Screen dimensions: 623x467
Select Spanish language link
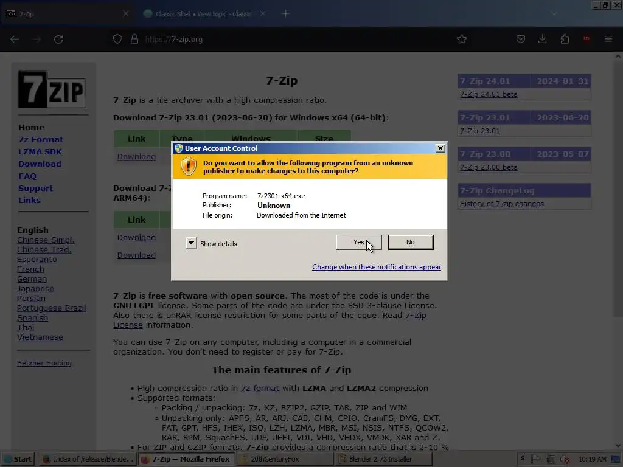point(33,317)
